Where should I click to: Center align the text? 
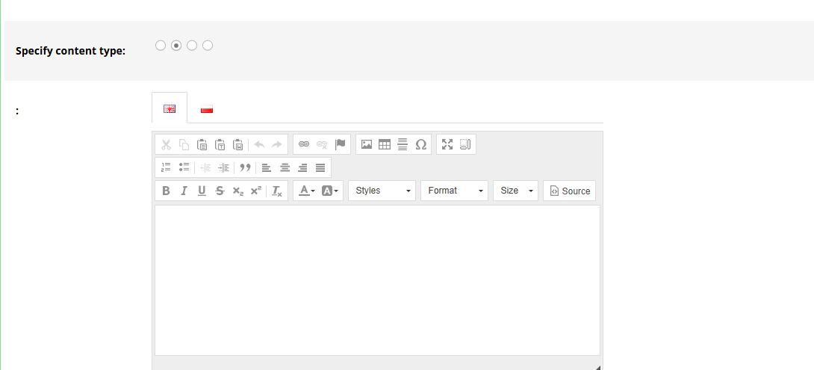coord(285,167)
